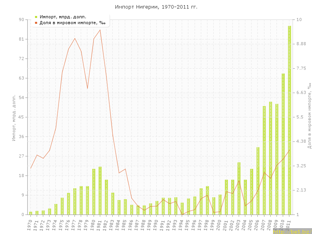Select the import bar for 2003
Screen dimensions: 312x234
pyautogui.click(x=239, y=188)
